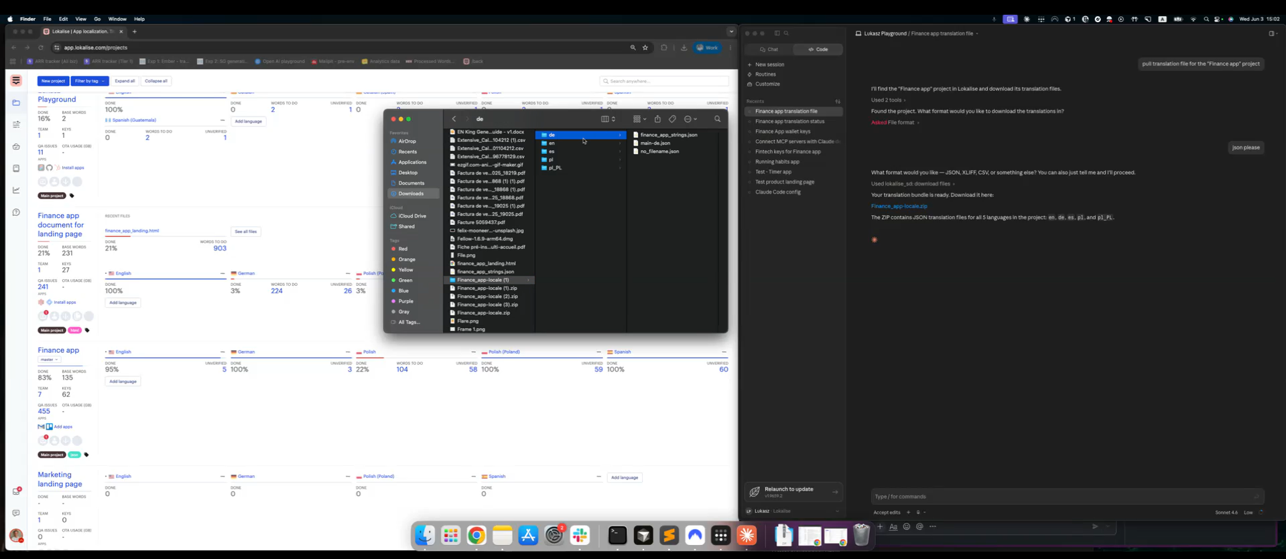
Task: Open System Settings from the Dock
Action: [554, 536]
